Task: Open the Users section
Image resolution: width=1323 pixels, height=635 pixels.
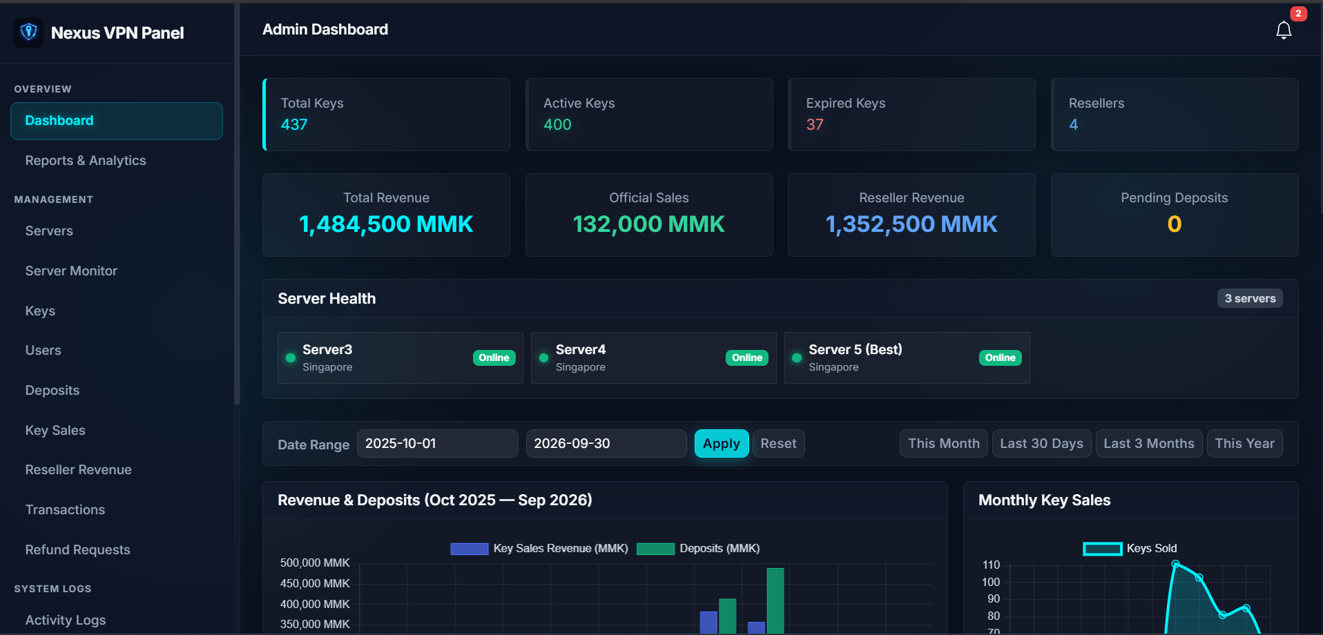Action: [43, 351]
